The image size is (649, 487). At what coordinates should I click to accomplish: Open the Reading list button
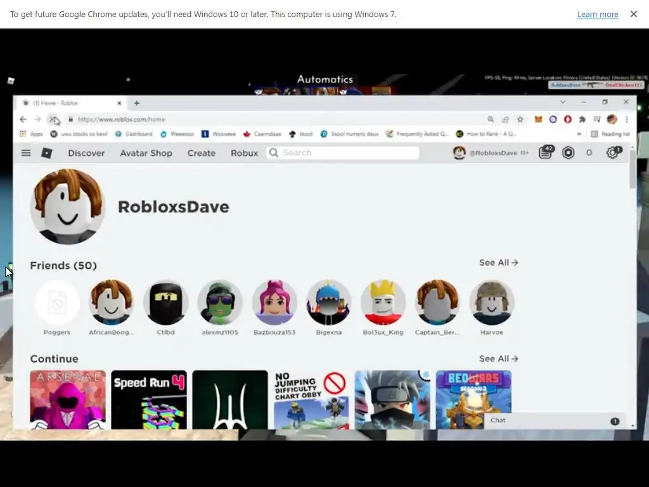(x=610, y=134)
